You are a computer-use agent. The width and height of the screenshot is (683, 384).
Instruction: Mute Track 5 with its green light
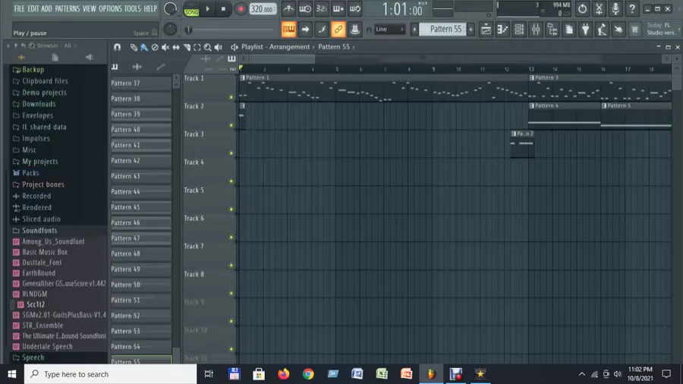(231, 209)
